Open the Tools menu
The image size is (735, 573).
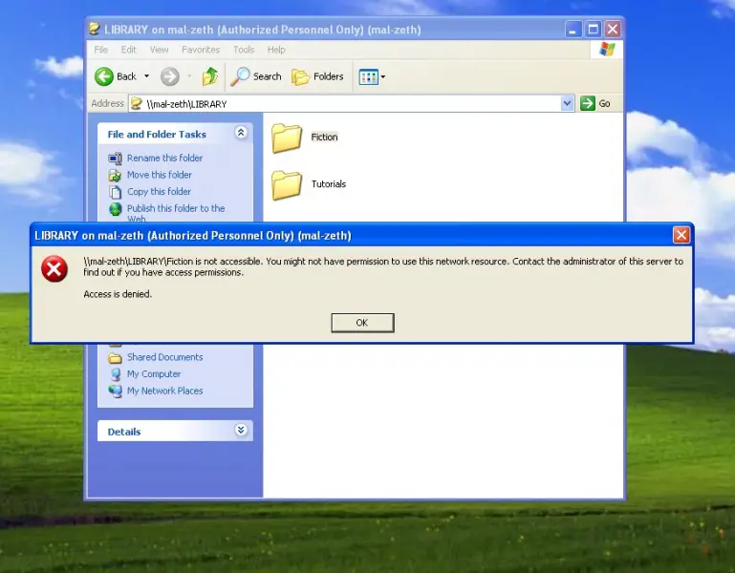coord(244,50)
